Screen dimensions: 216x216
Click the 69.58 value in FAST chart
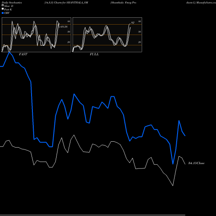tap(64, 27)
